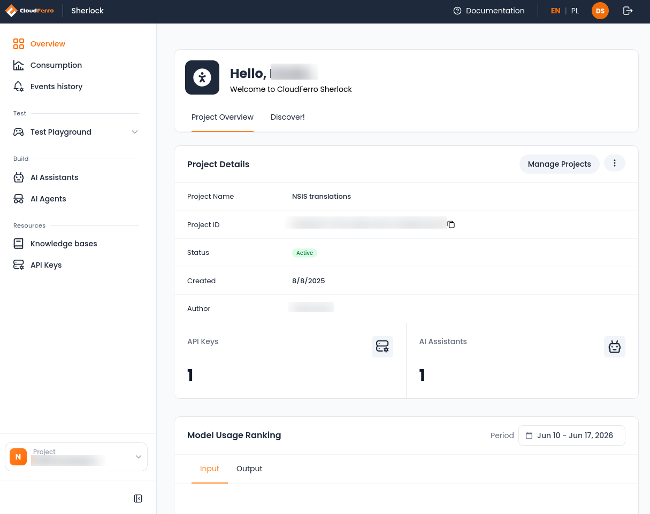
Task: Click the AI Assistants robot icon in sidebar
Action: tap(19, 177)
